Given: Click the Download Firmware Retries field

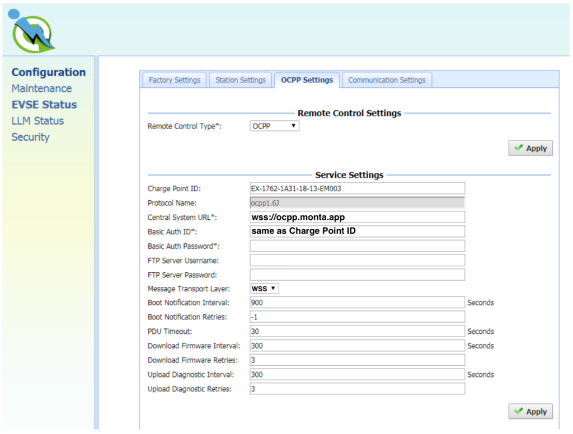Looking at the screenshot, I should point(358,360).
